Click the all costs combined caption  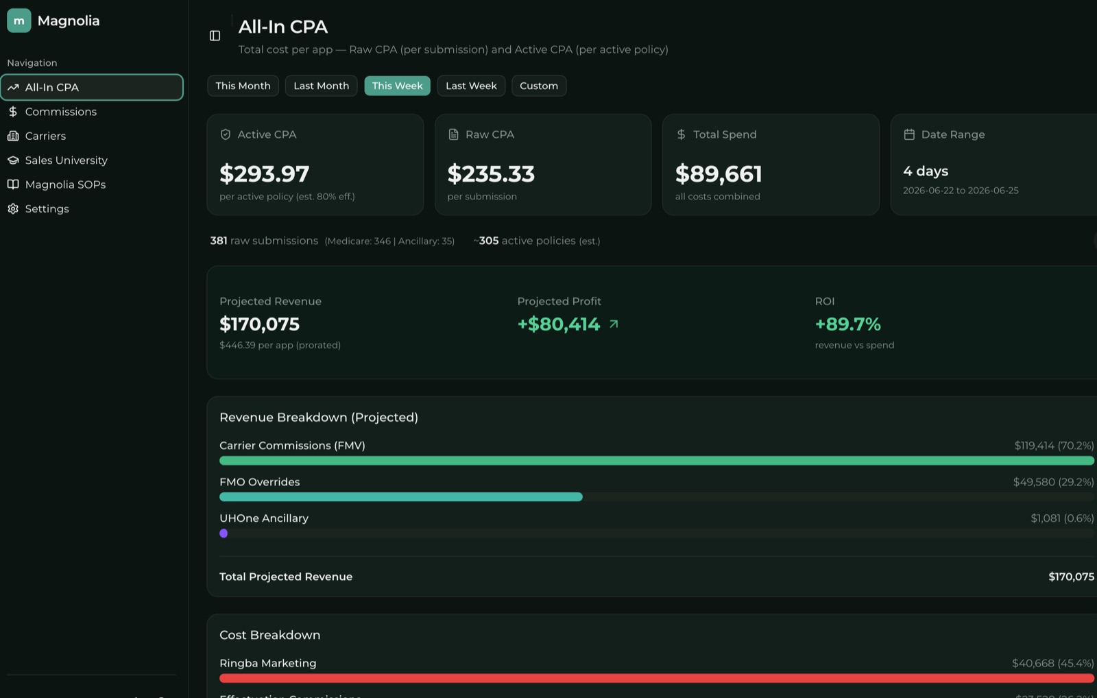[717, 197]
